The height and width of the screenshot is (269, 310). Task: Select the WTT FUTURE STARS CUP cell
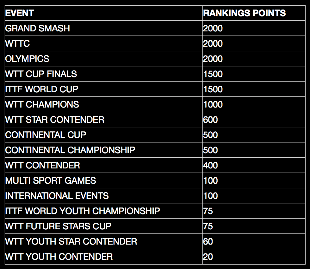click(x=58, y=226)
